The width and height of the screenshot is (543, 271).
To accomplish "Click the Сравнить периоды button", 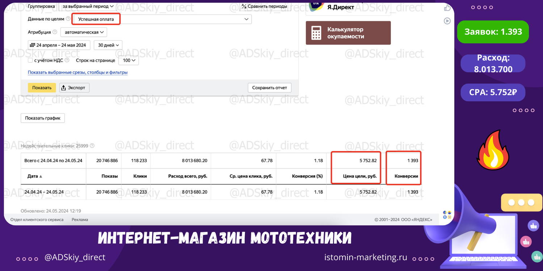I will 264,6.
